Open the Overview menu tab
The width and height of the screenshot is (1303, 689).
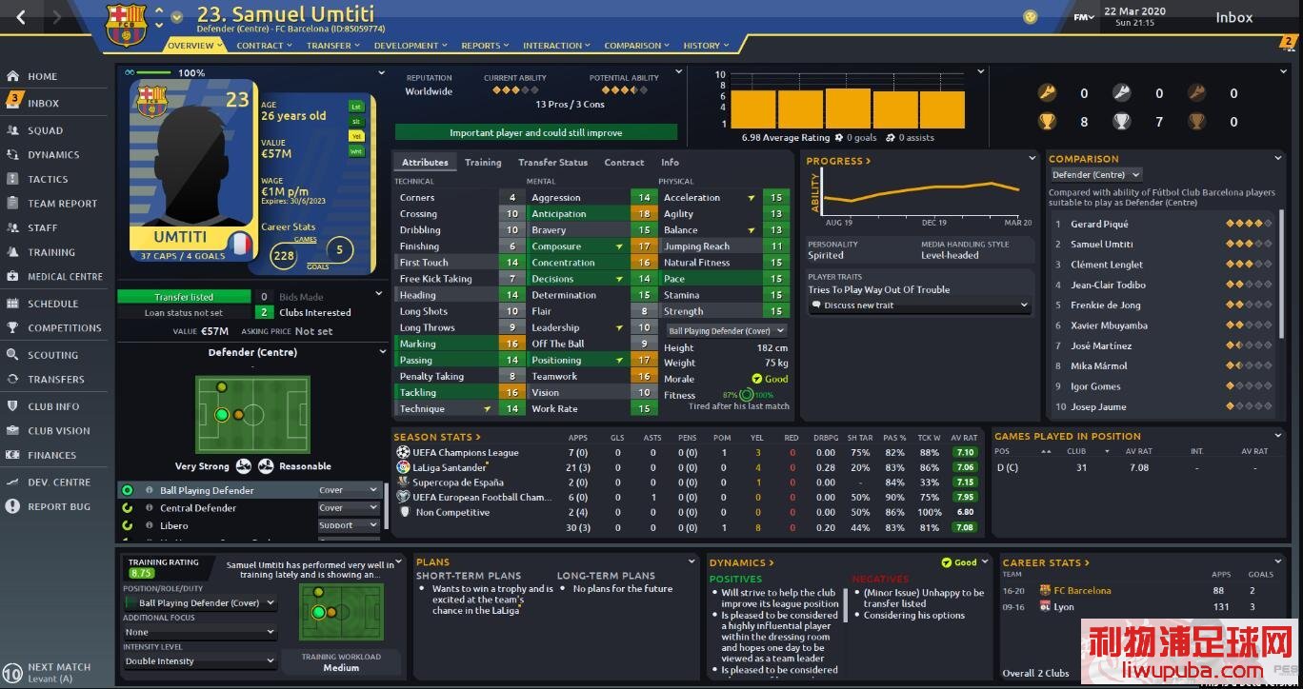[194, 45]
